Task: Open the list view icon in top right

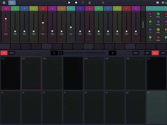Action: coord(158,2)
